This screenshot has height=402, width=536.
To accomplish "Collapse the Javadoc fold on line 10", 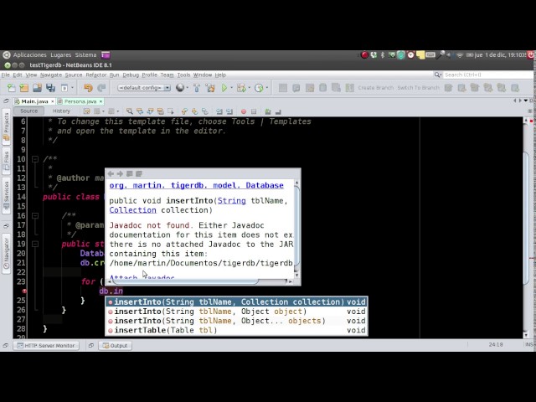I will point(35,159).
